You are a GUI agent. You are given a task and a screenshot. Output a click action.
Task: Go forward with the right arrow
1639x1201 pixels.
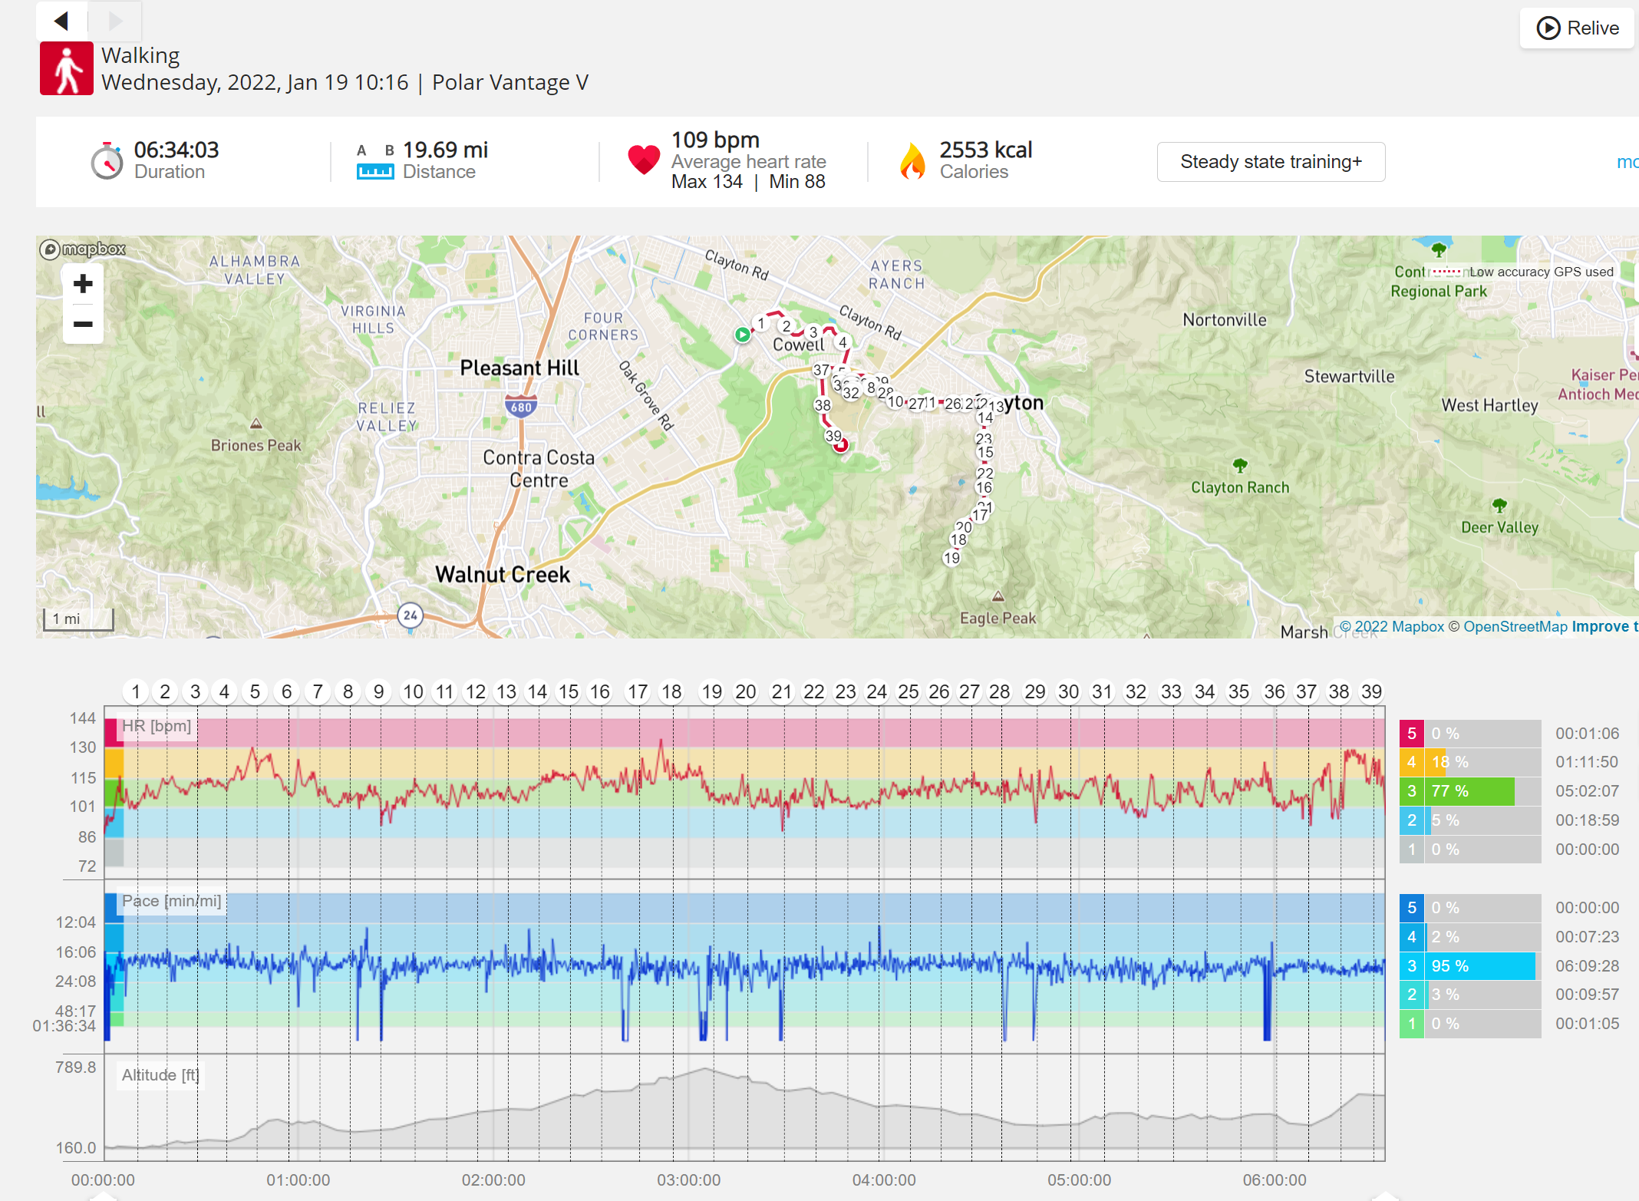(115, 21)
